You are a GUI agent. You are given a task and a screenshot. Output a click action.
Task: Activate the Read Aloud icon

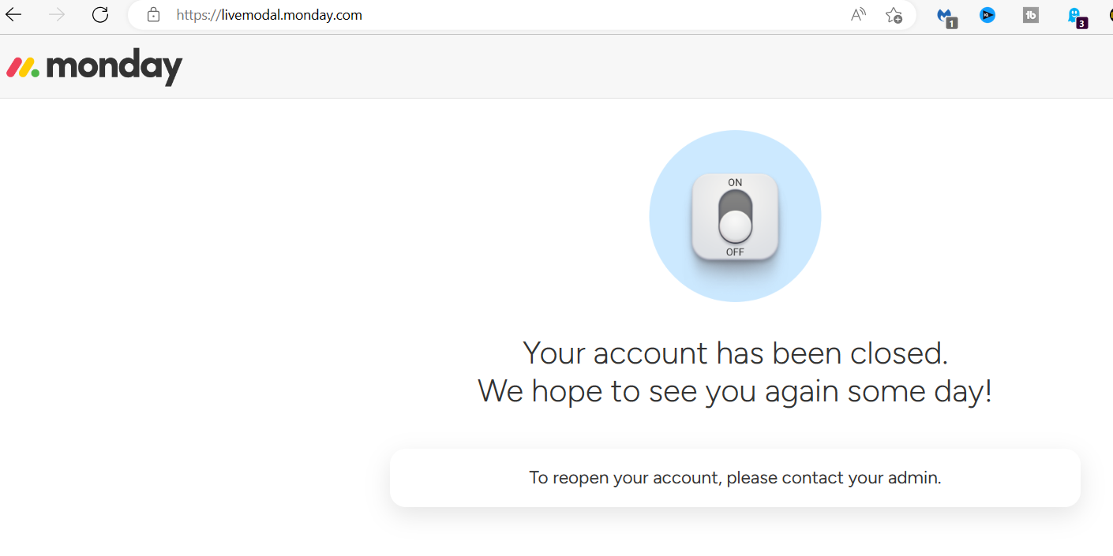pyautogui.click(x=858, y=15)
